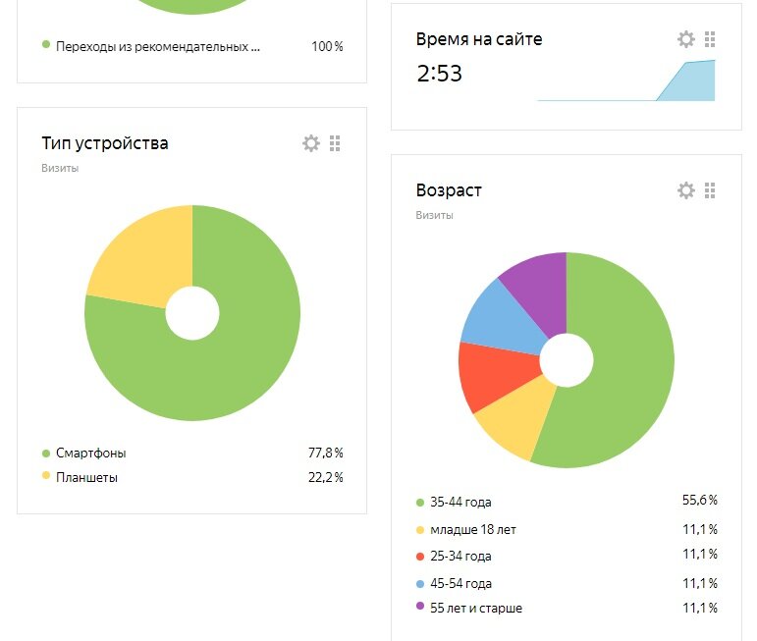Click the Время на сайте sparkline chart
Viewport: 757px width, 641px height.
626,80
